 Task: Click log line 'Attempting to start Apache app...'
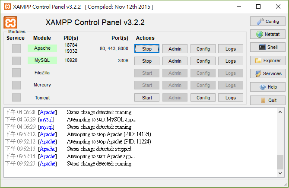pyautogui.click(x=101, y=156)
